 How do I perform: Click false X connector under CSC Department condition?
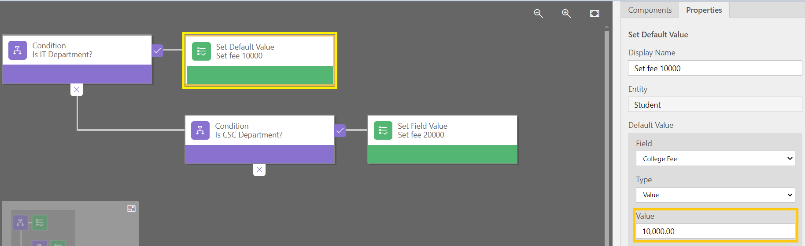tap(259, 170)
